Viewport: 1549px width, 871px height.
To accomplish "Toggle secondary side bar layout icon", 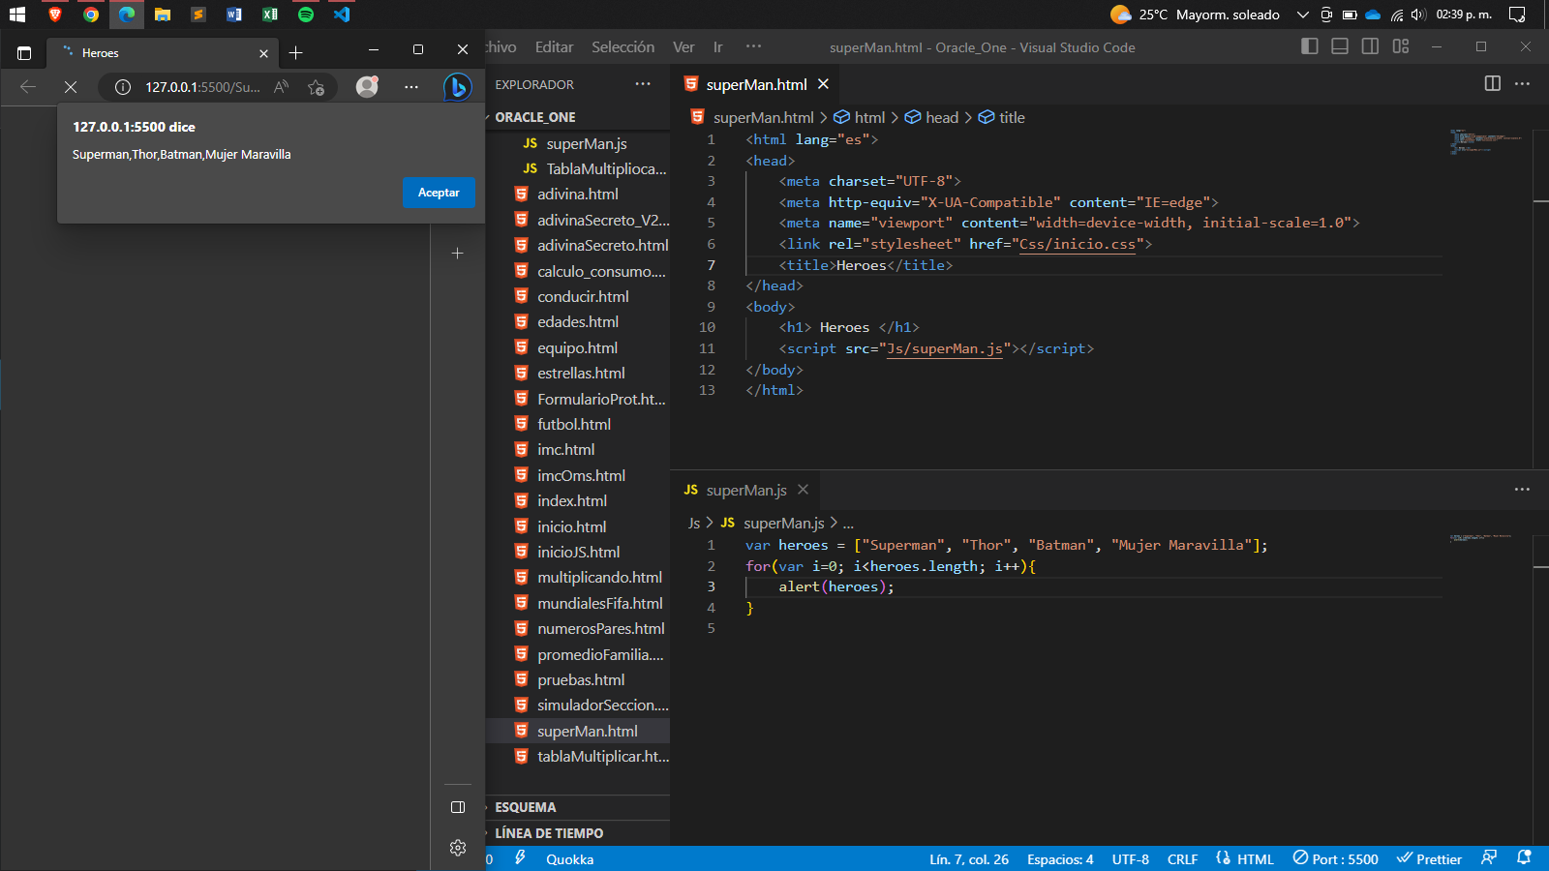I will 1370,46.
